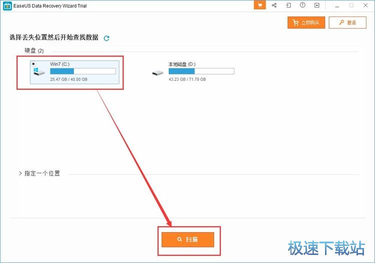
Task: Minimize the EaseUS window
Action: [x=337, y=6]
